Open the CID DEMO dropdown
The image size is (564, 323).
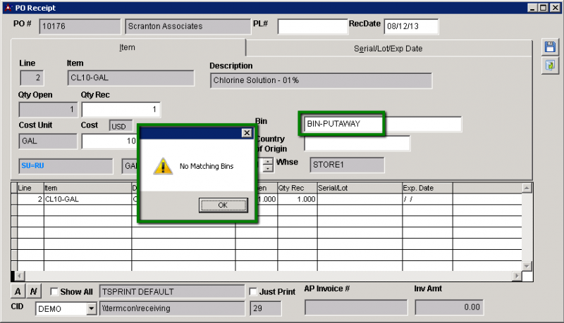(x=91, y=308)
